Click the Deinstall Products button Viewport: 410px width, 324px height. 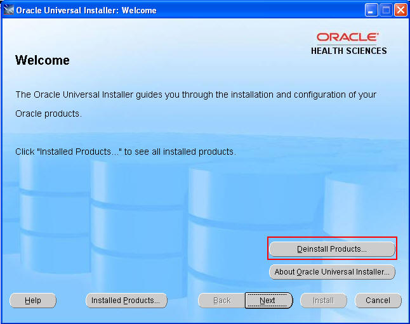[332, 249]
